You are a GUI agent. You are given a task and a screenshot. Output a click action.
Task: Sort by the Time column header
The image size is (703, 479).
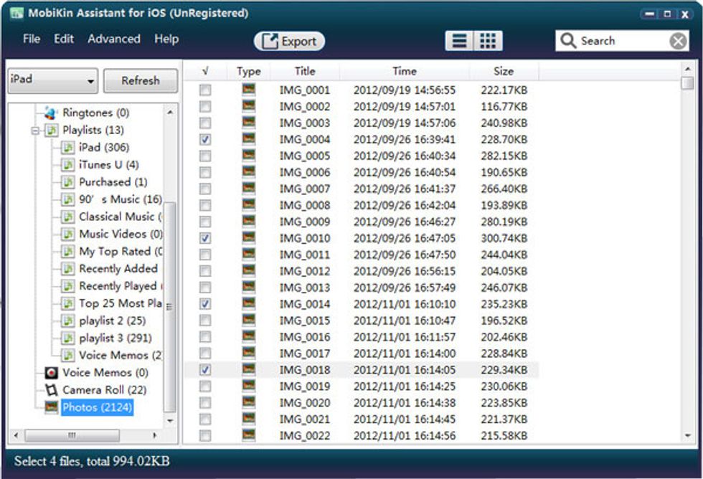(405, 71)
